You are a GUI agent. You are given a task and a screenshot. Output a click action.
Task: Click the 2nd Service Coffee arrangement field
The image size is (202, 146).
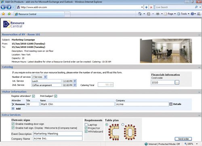click(x=46, y=85)
